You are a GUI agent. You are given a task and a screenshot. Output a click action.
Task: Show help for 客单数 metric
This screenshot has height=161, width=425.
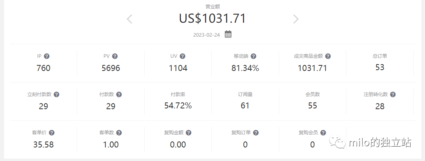[119, 133]
